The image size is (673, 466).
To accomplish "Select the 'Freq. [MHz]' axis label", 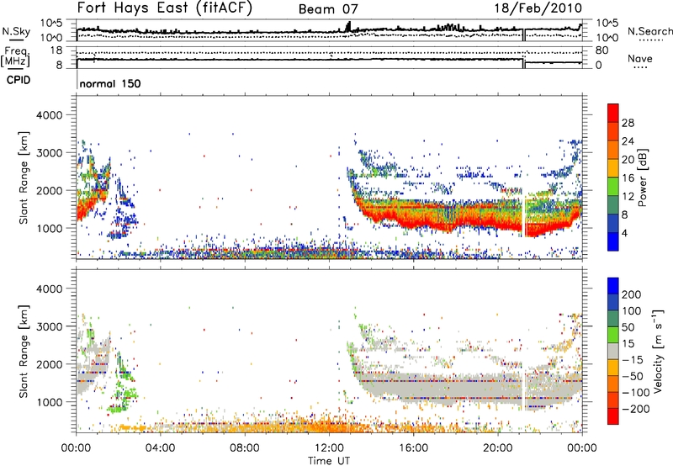I will (x=15, y=56).
